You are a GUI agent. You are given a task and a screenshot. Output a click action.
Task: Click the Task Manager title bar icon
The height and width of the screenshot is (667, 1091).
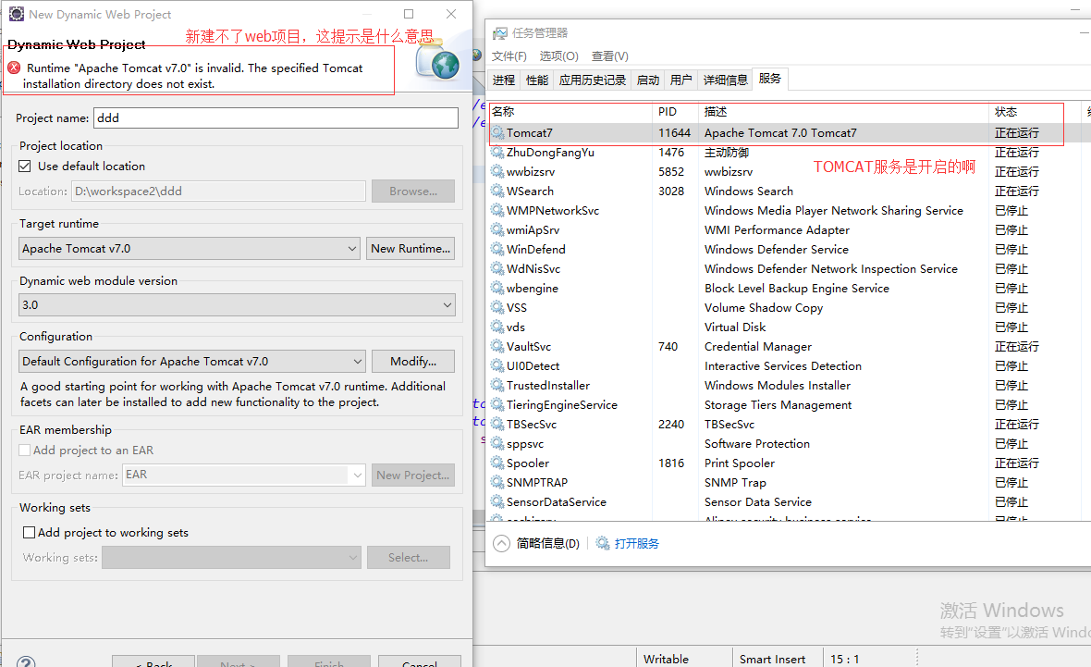499,33
